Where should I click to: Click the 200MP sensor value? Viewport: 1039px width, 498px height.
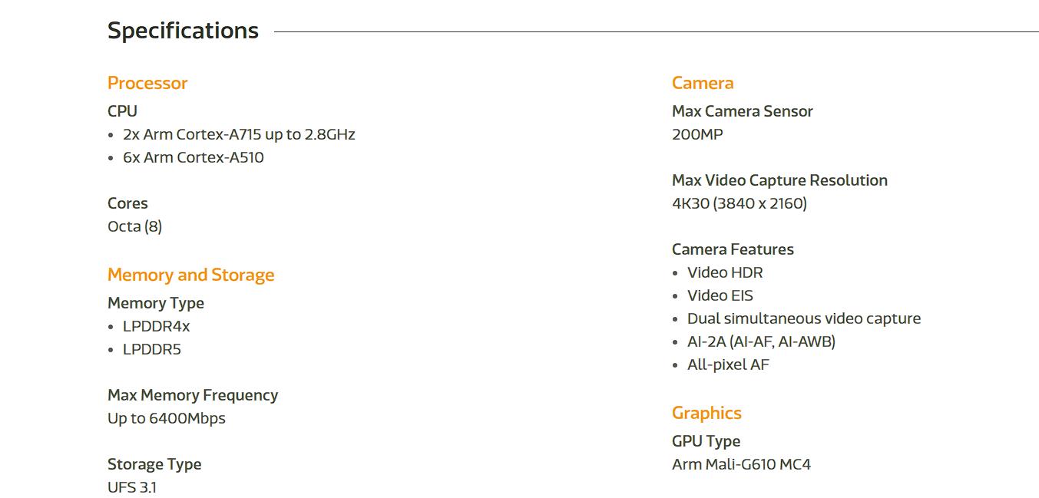pyautogui.click(x=697, y=134)
